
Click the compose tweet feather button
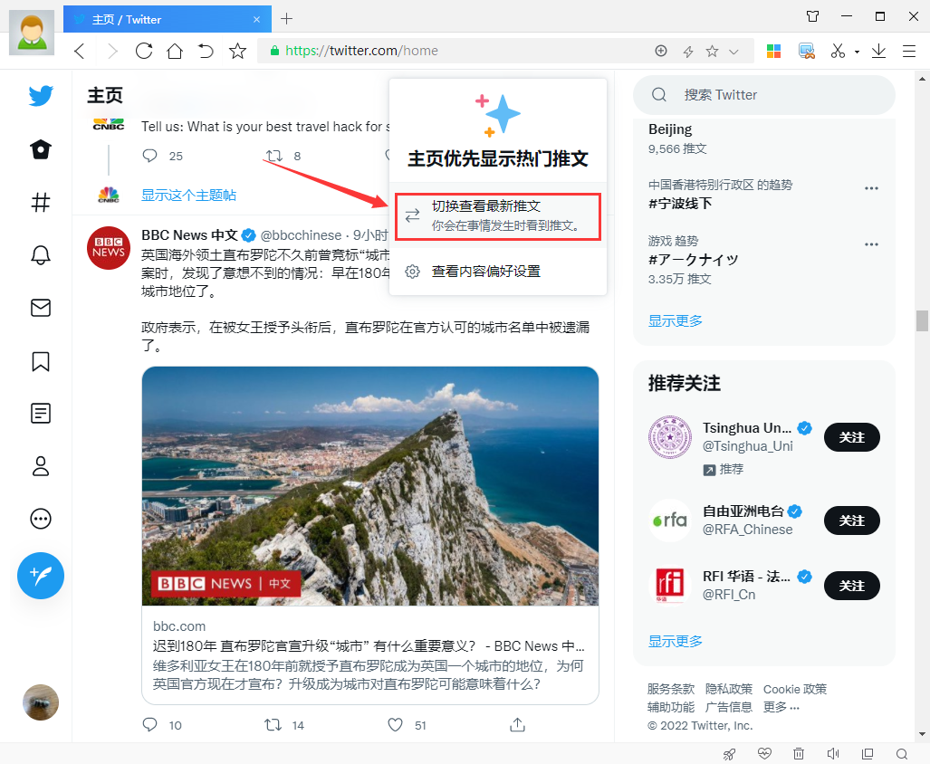[x=41, y=576]
